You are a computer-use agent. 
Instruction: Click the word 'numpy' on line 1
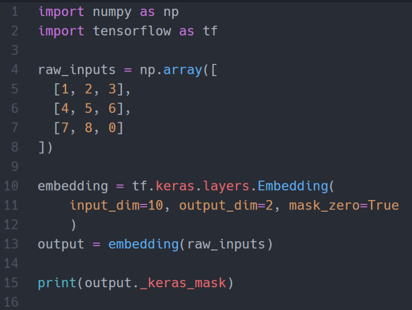[x=112, y=13]
